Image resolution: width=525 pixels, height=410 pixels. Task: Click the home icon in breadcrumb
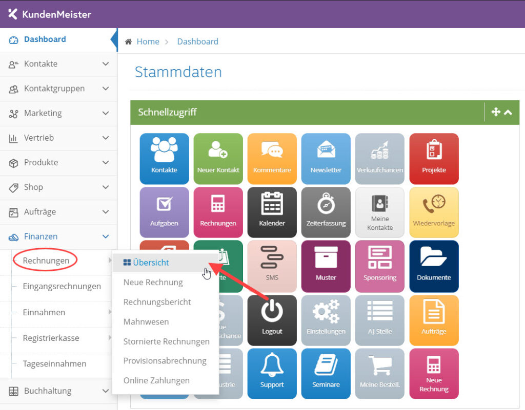128,42
